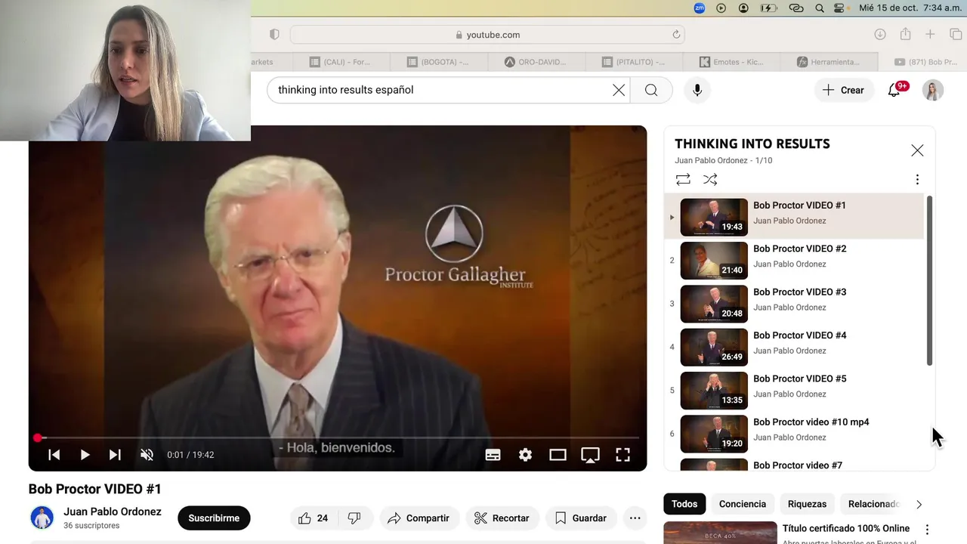Close the THINKING INTO RESULTS playlist panel

(917, 150)
